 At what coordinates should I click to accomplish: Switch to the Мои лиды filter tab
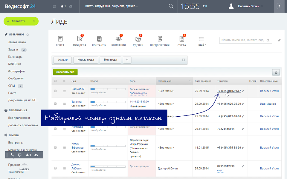click(110, 60)
